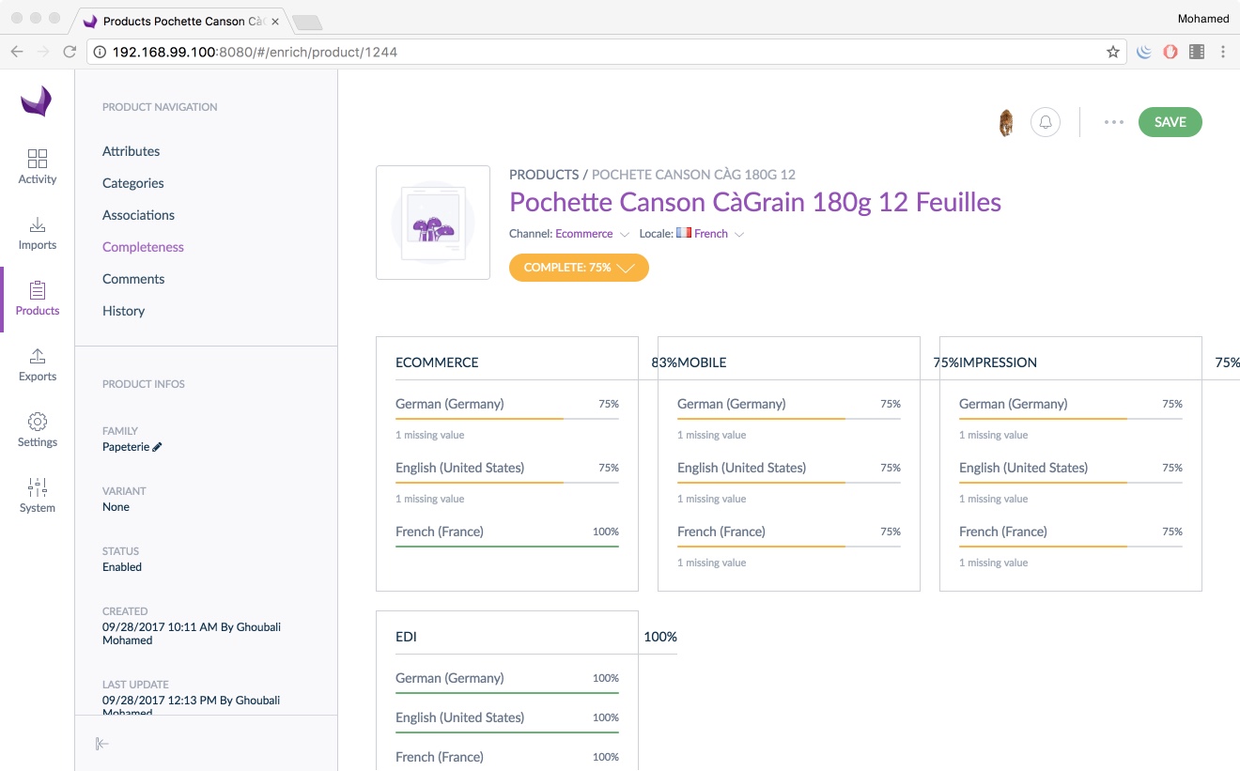The width and height of the screenshot is (1240, 771).
Task: Open the History section
Action: 123,311
